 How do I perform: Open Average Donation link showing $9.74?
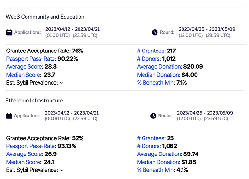[159, 154]
